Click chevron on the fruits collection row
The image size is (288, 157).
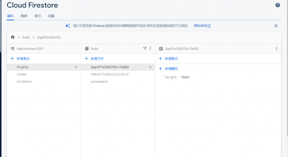76,67
